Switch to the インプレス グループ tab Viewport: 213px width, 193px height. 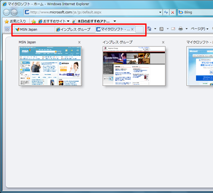coord(75,29)
